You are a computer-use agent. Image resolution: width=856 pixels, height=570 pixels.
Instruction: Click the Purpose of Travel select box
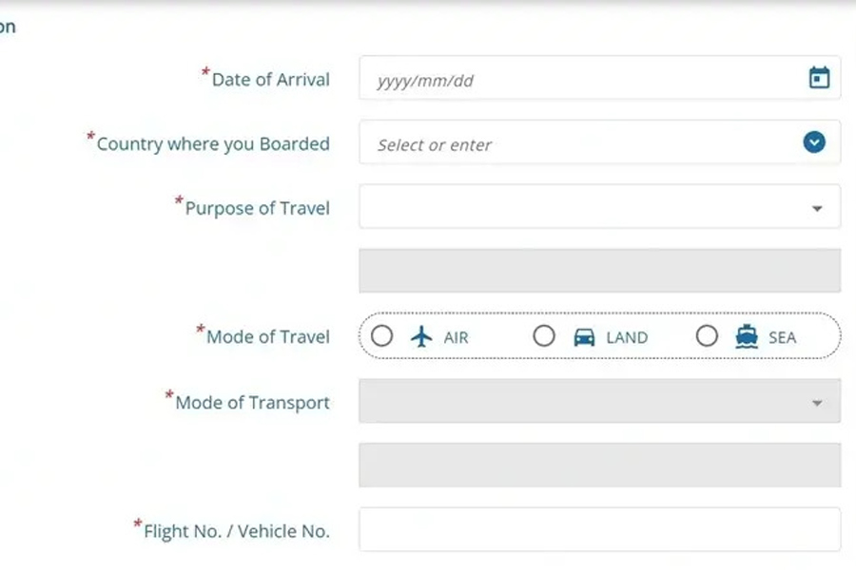pos(580,207)
